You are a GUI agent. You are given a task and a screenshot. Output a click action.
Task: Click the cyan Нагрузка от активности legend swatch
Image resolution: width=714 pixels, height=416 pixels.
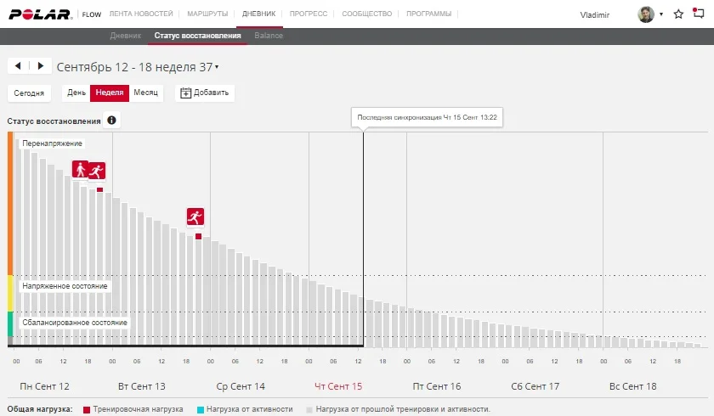(x=200, y=410)
